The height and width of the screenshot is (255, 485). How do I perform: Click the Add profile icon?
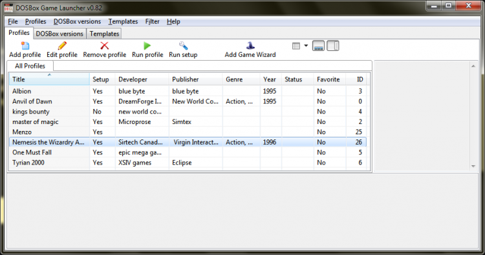(x=25, y=46)
